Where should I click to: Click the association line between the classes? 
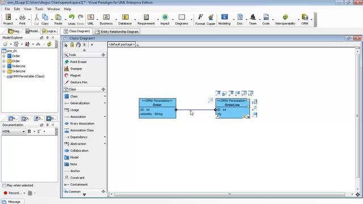[196, 109]
